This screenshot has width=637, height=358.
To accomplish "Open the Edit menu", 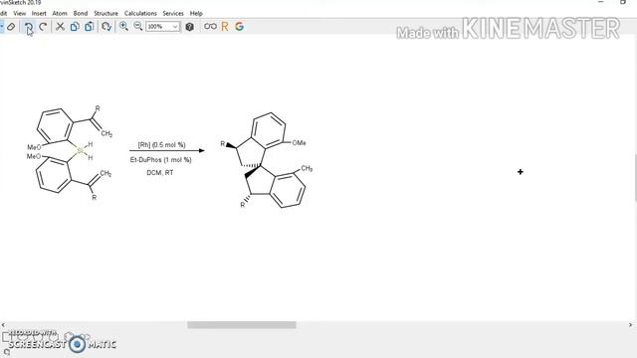I will click(x=3, y=13).
